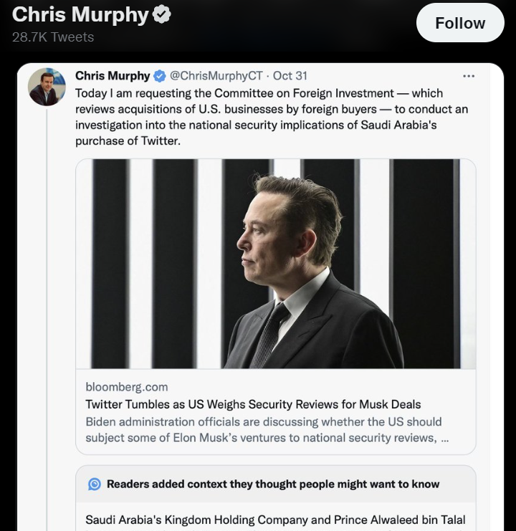This screenshot has height=531, width=516.
Task: Click the verified badge beside the header name
Action: point(162,15)
